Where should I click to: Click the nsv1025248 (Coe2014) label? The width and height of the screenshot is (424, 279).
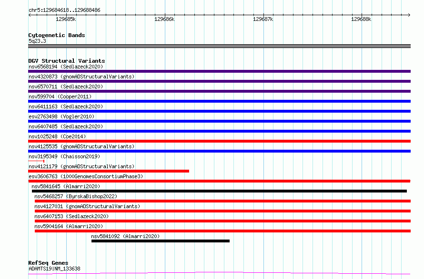point(57,136)
